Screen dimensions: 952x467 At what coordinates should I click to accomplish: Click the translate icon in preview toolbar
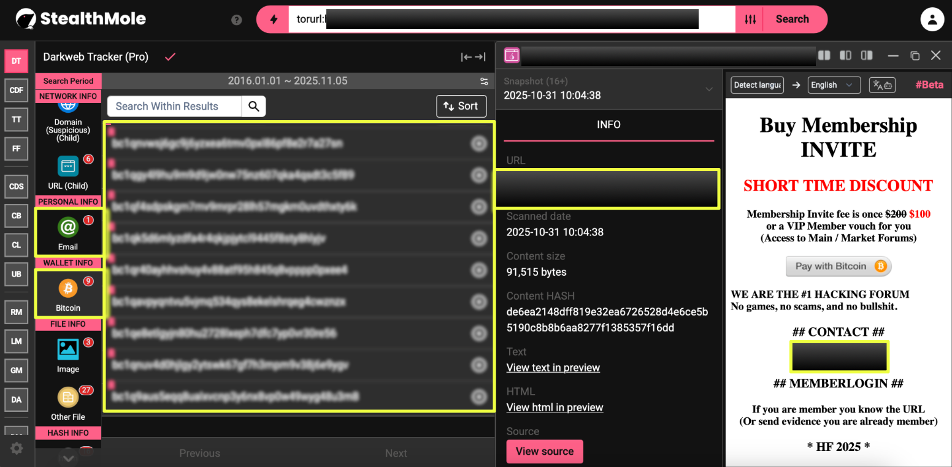tap(882, 85)
